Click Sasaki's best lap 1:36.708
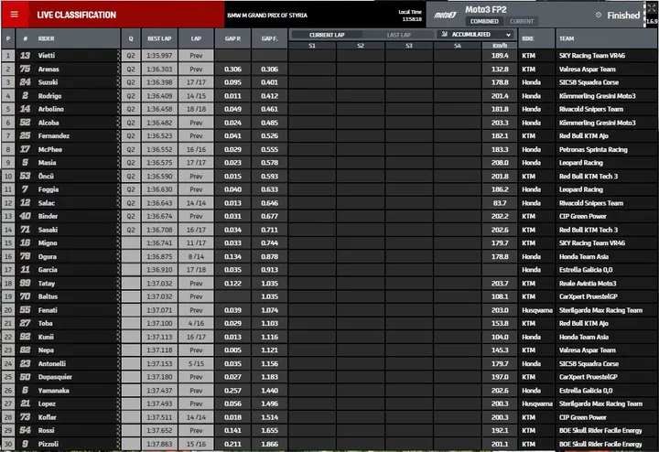 click(159, 230)
